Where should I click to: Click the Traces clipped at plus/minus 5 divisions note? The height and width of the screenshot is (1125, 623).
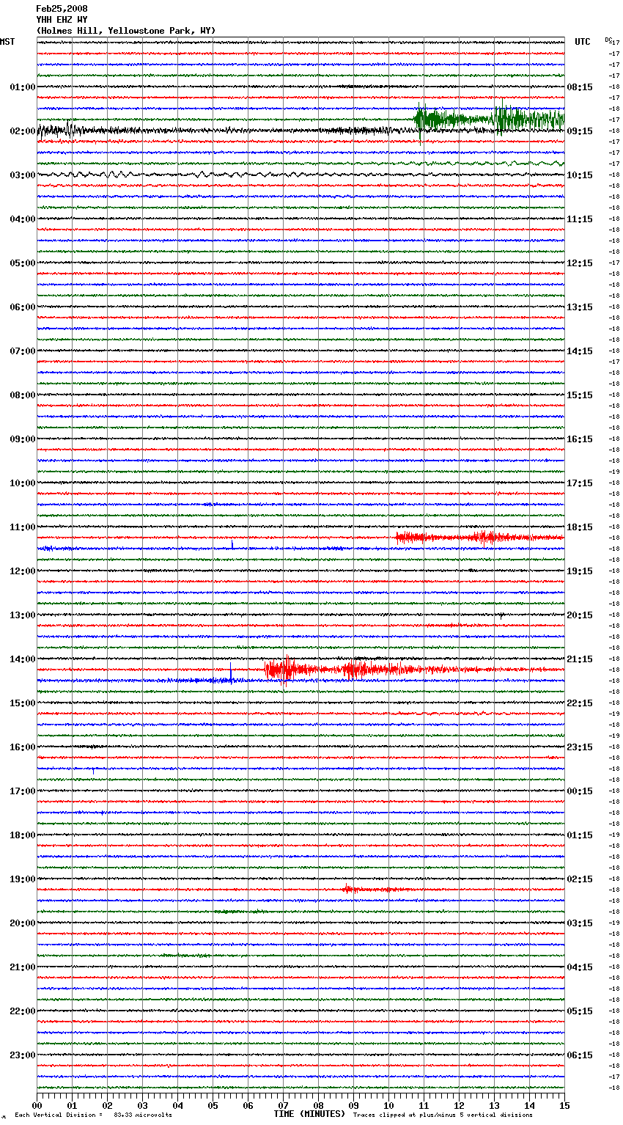(443, 1115)
